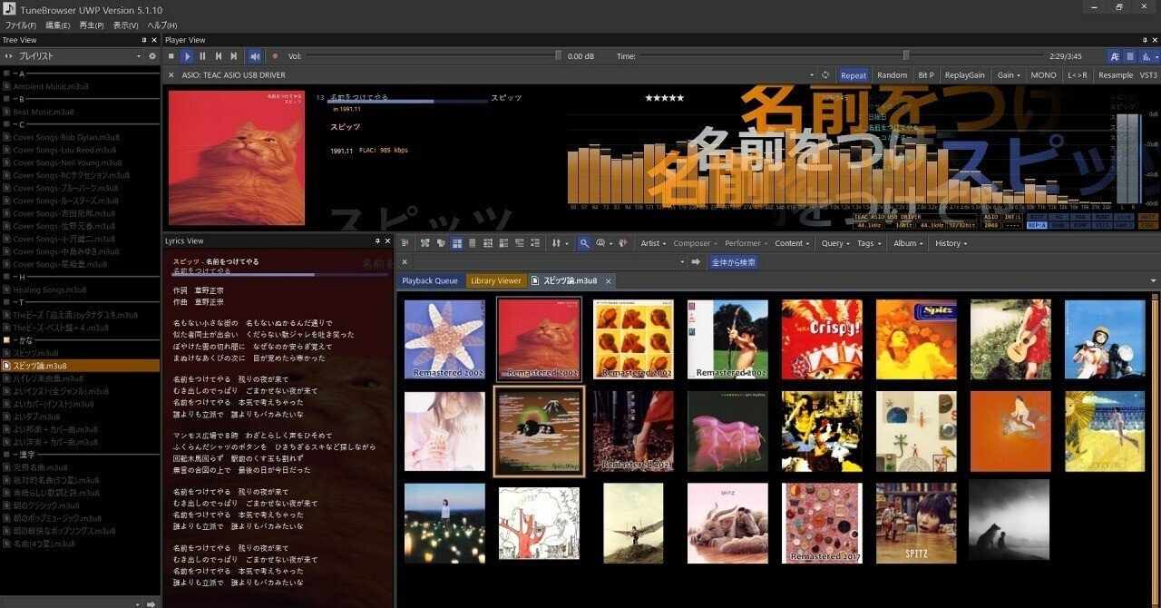Viewport: 1161px width, 608px height.
Task: Toggle Repeat mode
Action: coord(854,75)
